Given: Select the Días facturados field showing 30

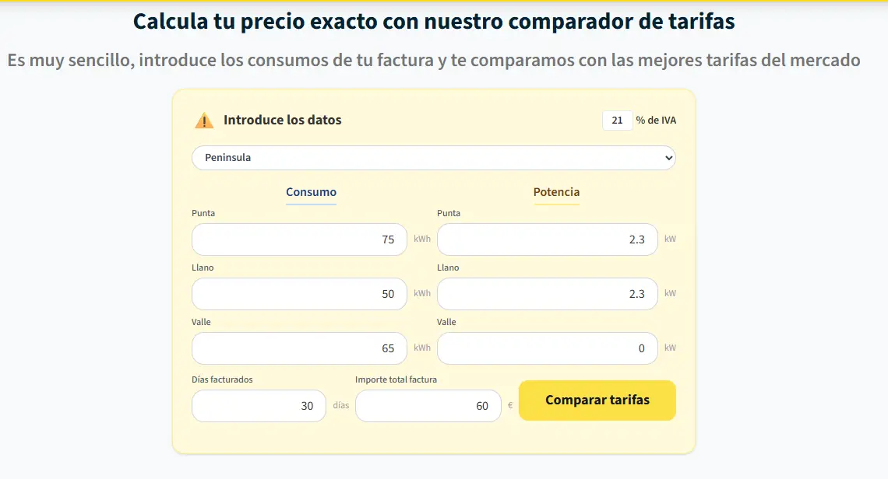Looking at the screenshot, I should [259, 405].
